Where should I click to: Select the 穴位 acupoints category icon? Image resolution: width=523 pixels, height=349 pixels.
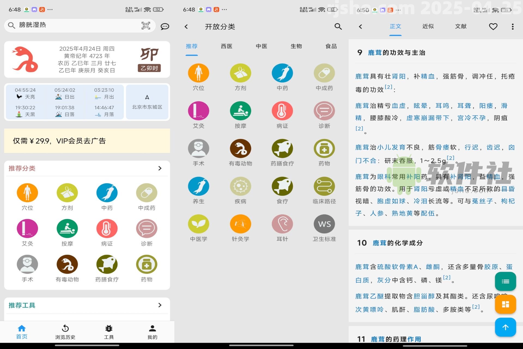pyautogui.click(x=199, y=73)
